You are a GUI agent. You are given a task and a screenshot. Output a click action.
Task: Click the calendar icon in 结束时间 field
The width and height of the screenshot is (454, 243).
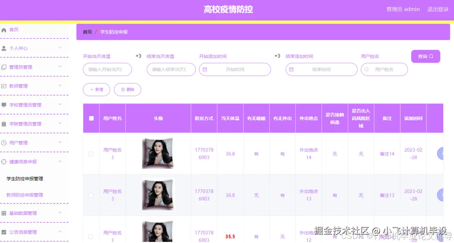point(291,69)
